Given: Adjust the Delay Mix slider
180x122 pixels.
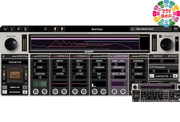Looking at the screenshot, I should coord(99,77).
